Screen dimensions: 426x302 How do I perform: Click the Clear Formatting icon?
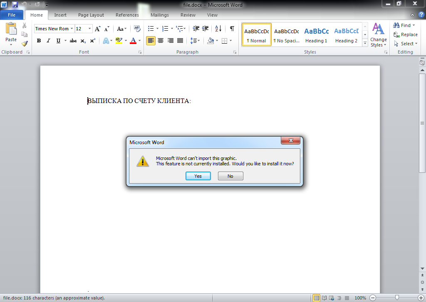137,29
